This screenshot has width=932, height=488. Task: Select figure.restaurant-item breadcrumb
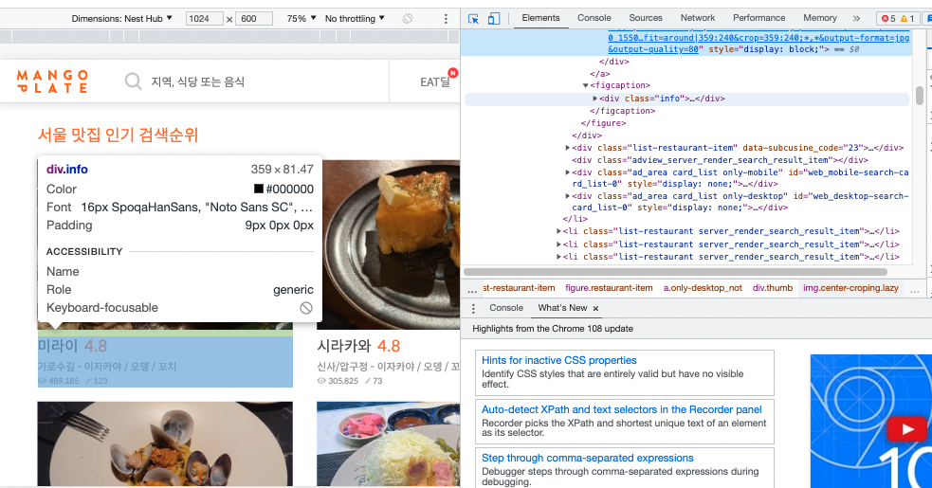tap(609, 288)
